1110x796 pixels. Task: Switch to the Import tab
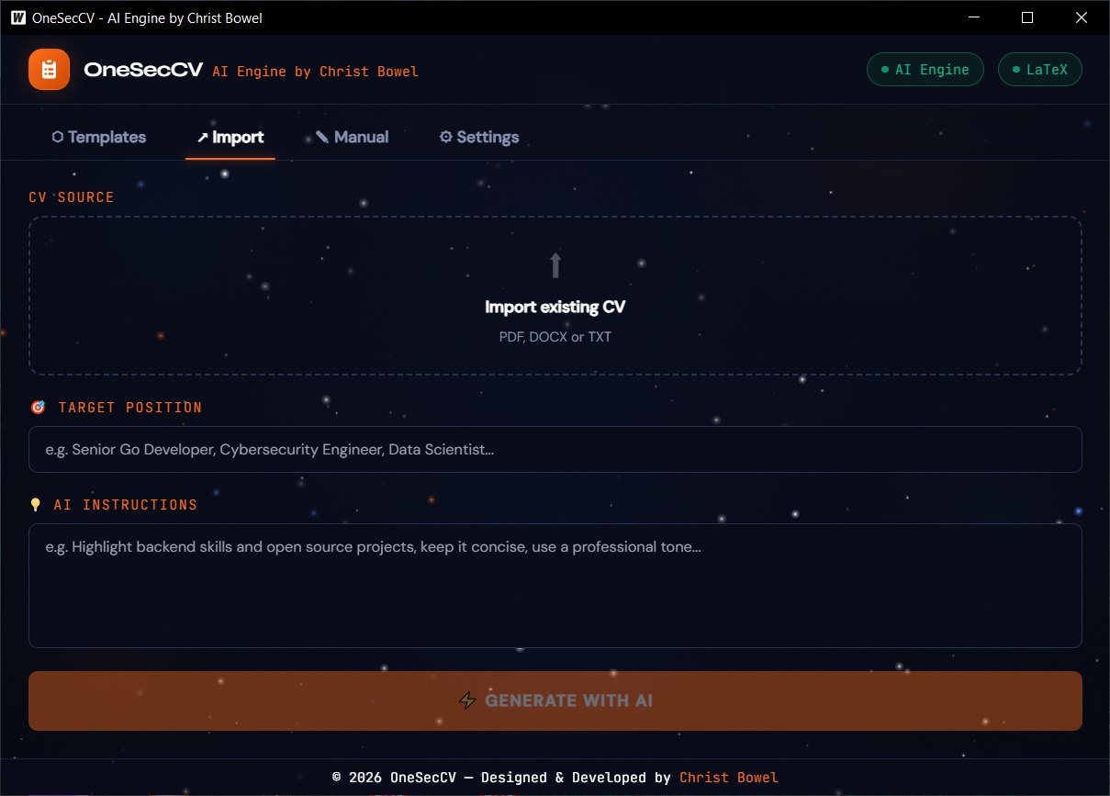[x=230, y=137]
